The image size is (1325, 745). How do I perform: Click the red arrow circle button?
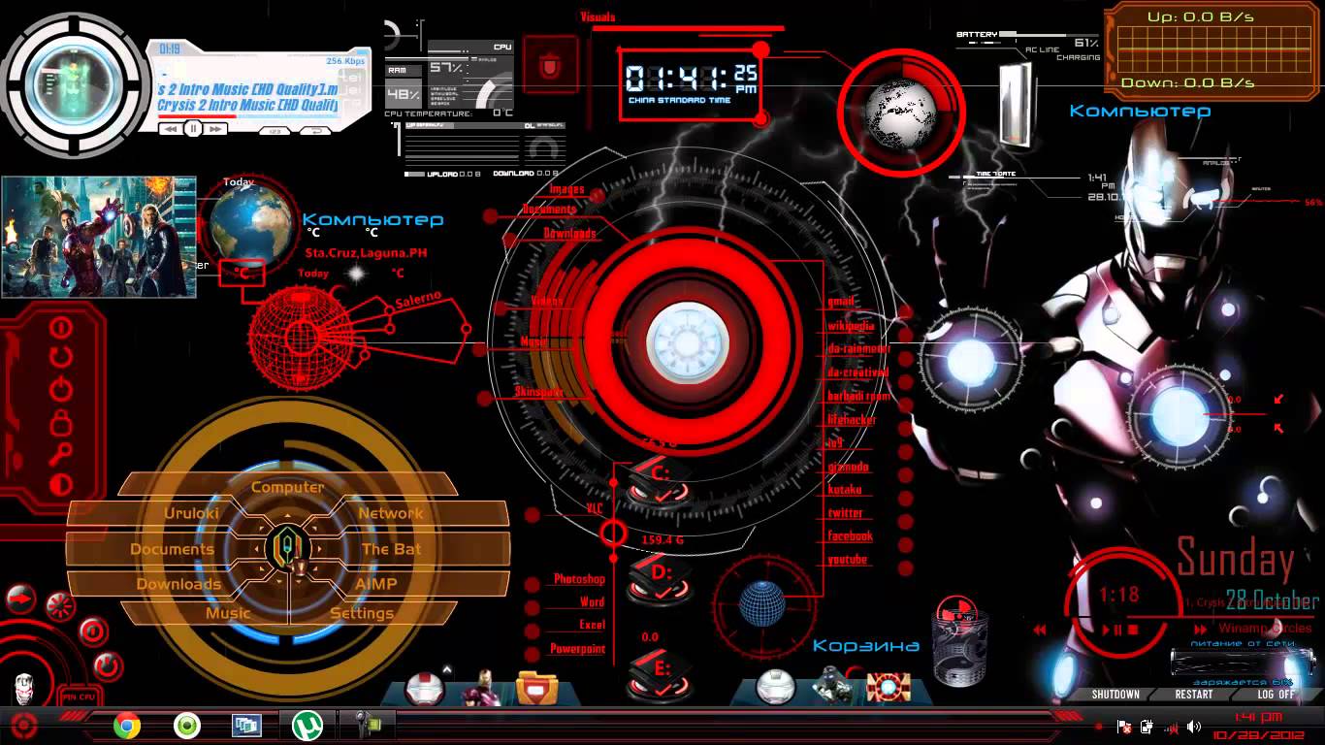point(20,600)
